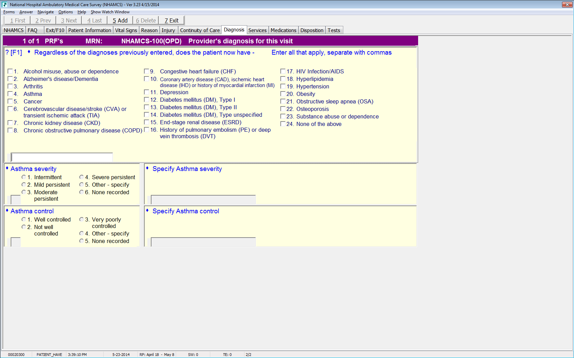Check None of the above option
The image size is (574, 358).
(x=283, y=124)
